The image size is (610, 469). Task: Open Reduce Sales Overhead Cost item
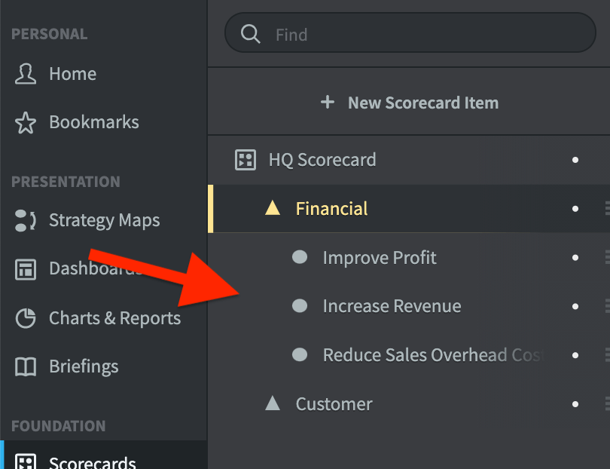pyautogui.click(x=432, y=355)
